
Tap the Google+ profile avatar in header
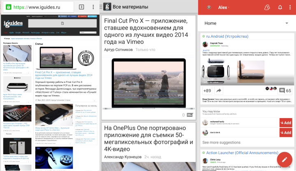click(x=209, y=7)
